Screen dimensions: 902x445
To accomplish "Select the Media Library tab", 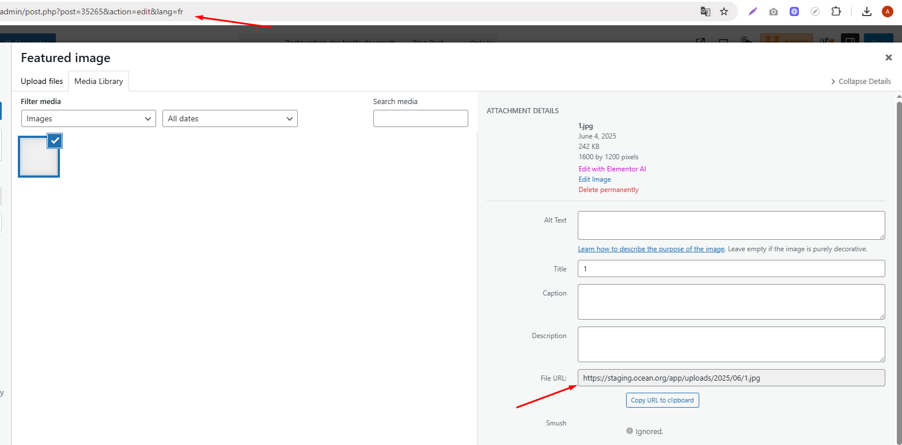I will tap(98, 82).
